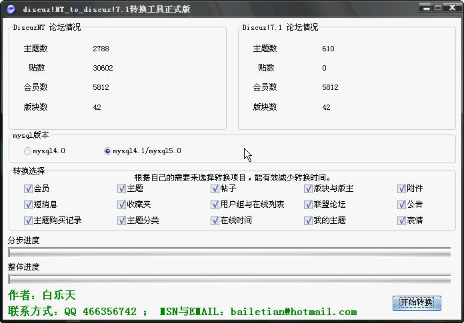Click the DiscuzNT 论坛情况 group label
Image resolution: width=464 pixels, height=323 pixels.
pyautogui.click(x=47, y=27)
